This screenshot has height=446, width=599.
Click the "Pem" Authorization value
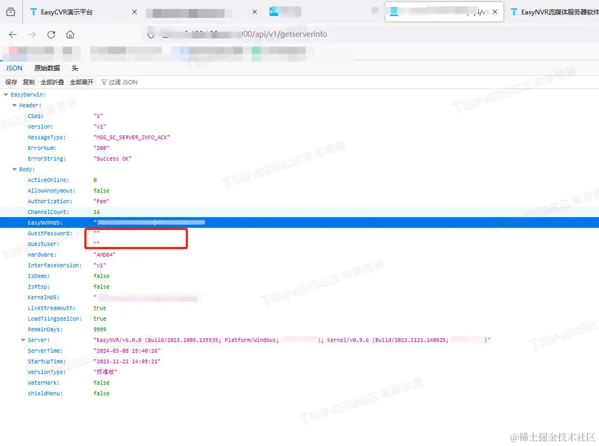101,202
